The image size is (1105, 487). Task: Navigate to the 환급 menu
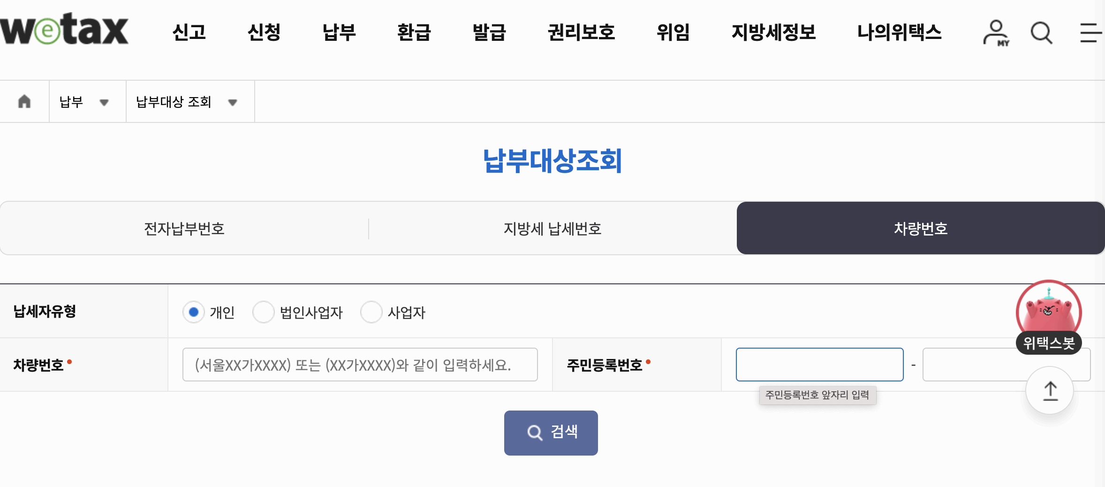(414, 33)
